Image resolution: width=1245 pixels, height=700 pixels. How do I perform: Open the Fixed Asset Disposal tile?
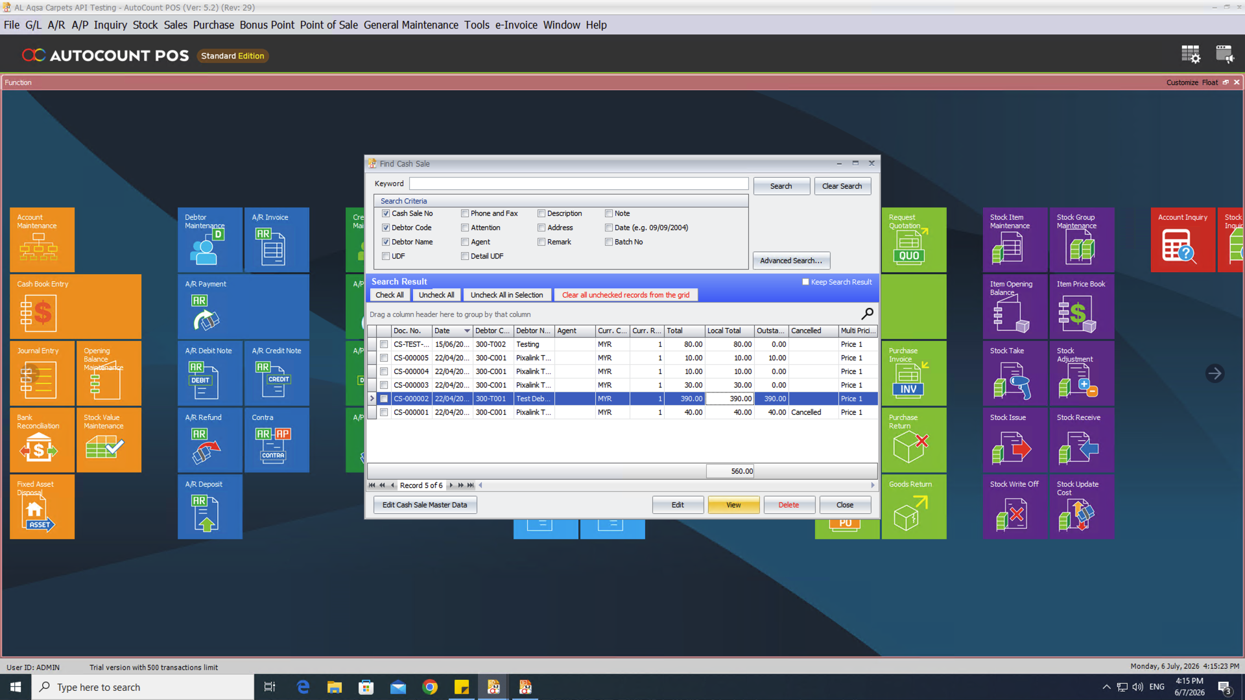pos(42,507)
